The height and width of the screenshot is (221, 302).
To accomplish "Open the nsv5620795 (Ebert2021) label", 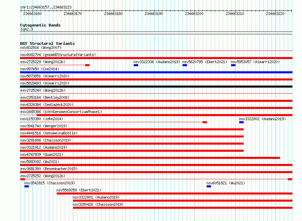I will tap(205, 62).
